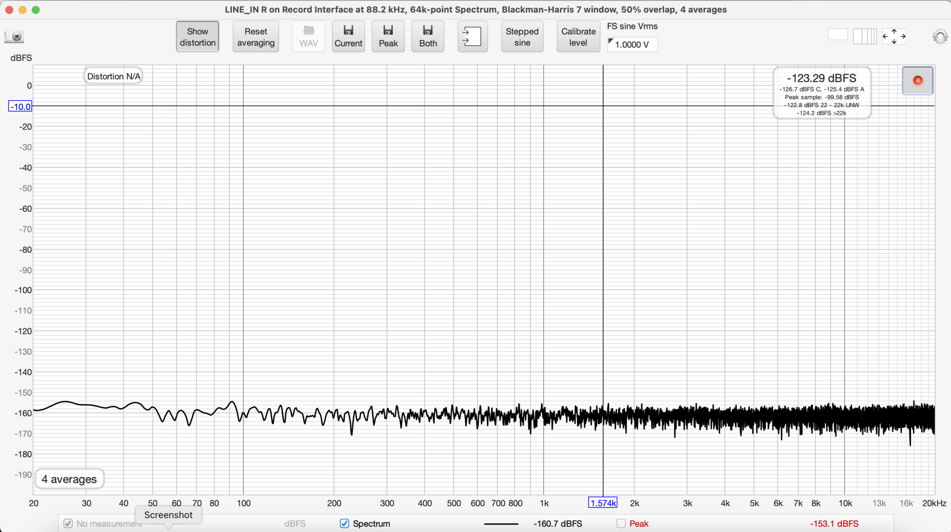Toggle No measurement checkbox
The image size is (951, 532).
68,524
